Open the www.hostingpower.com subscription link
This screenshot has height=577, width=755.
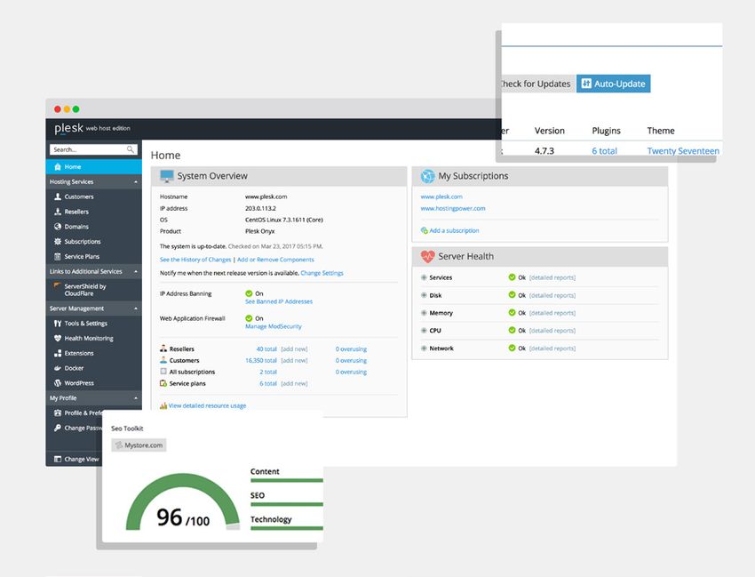[453, 209]
